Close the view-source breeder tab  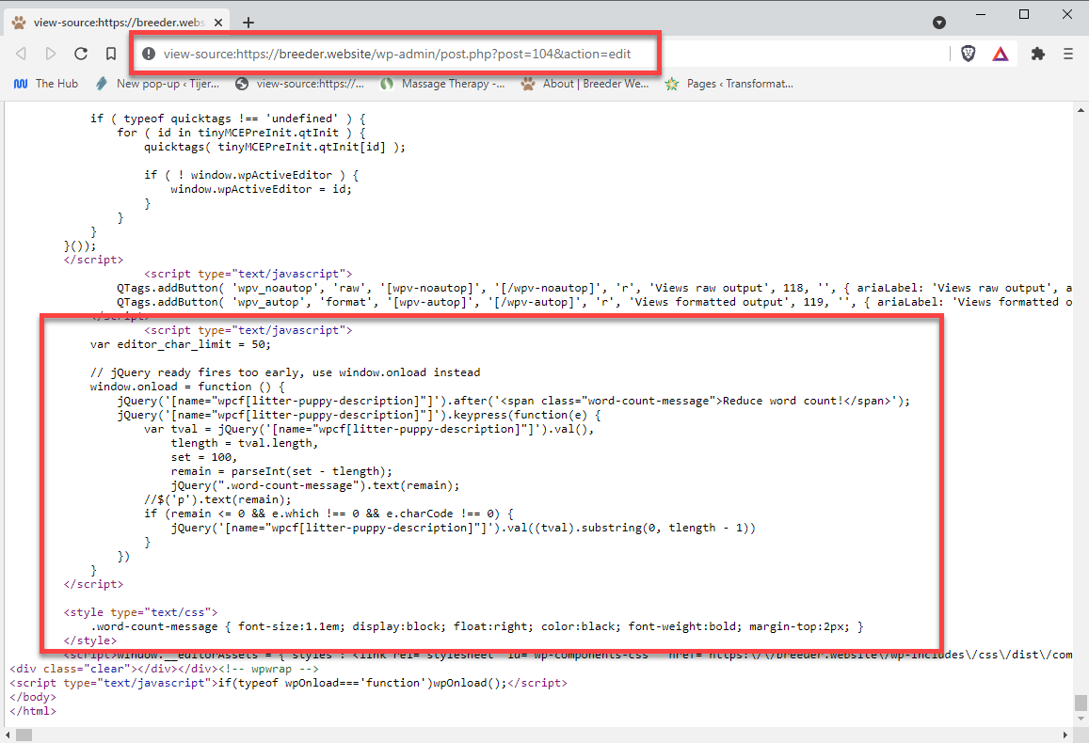click(x=218, y=23)
